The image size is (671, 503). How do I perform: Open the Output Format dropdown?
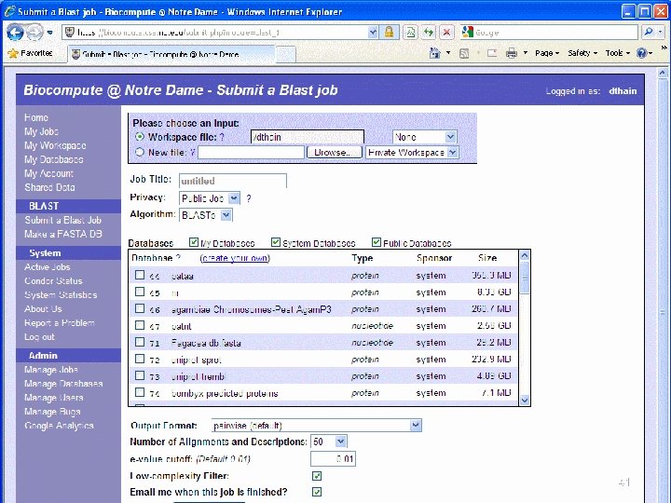pos(317,426)
